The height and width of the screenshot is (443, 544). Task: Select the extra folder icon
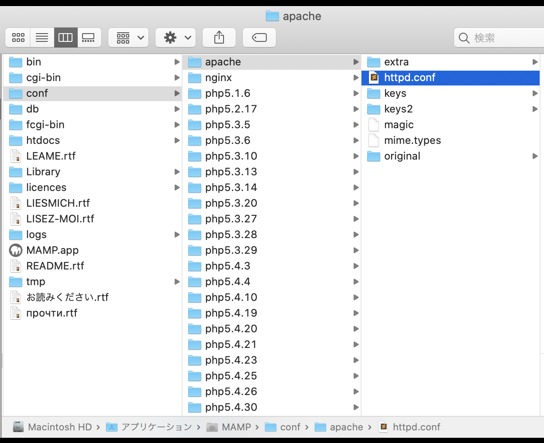374,62
